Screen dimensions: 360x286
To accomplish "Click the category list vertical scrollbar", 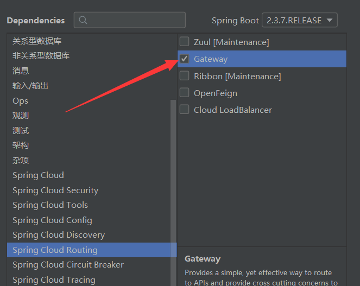I will (173, 193).
